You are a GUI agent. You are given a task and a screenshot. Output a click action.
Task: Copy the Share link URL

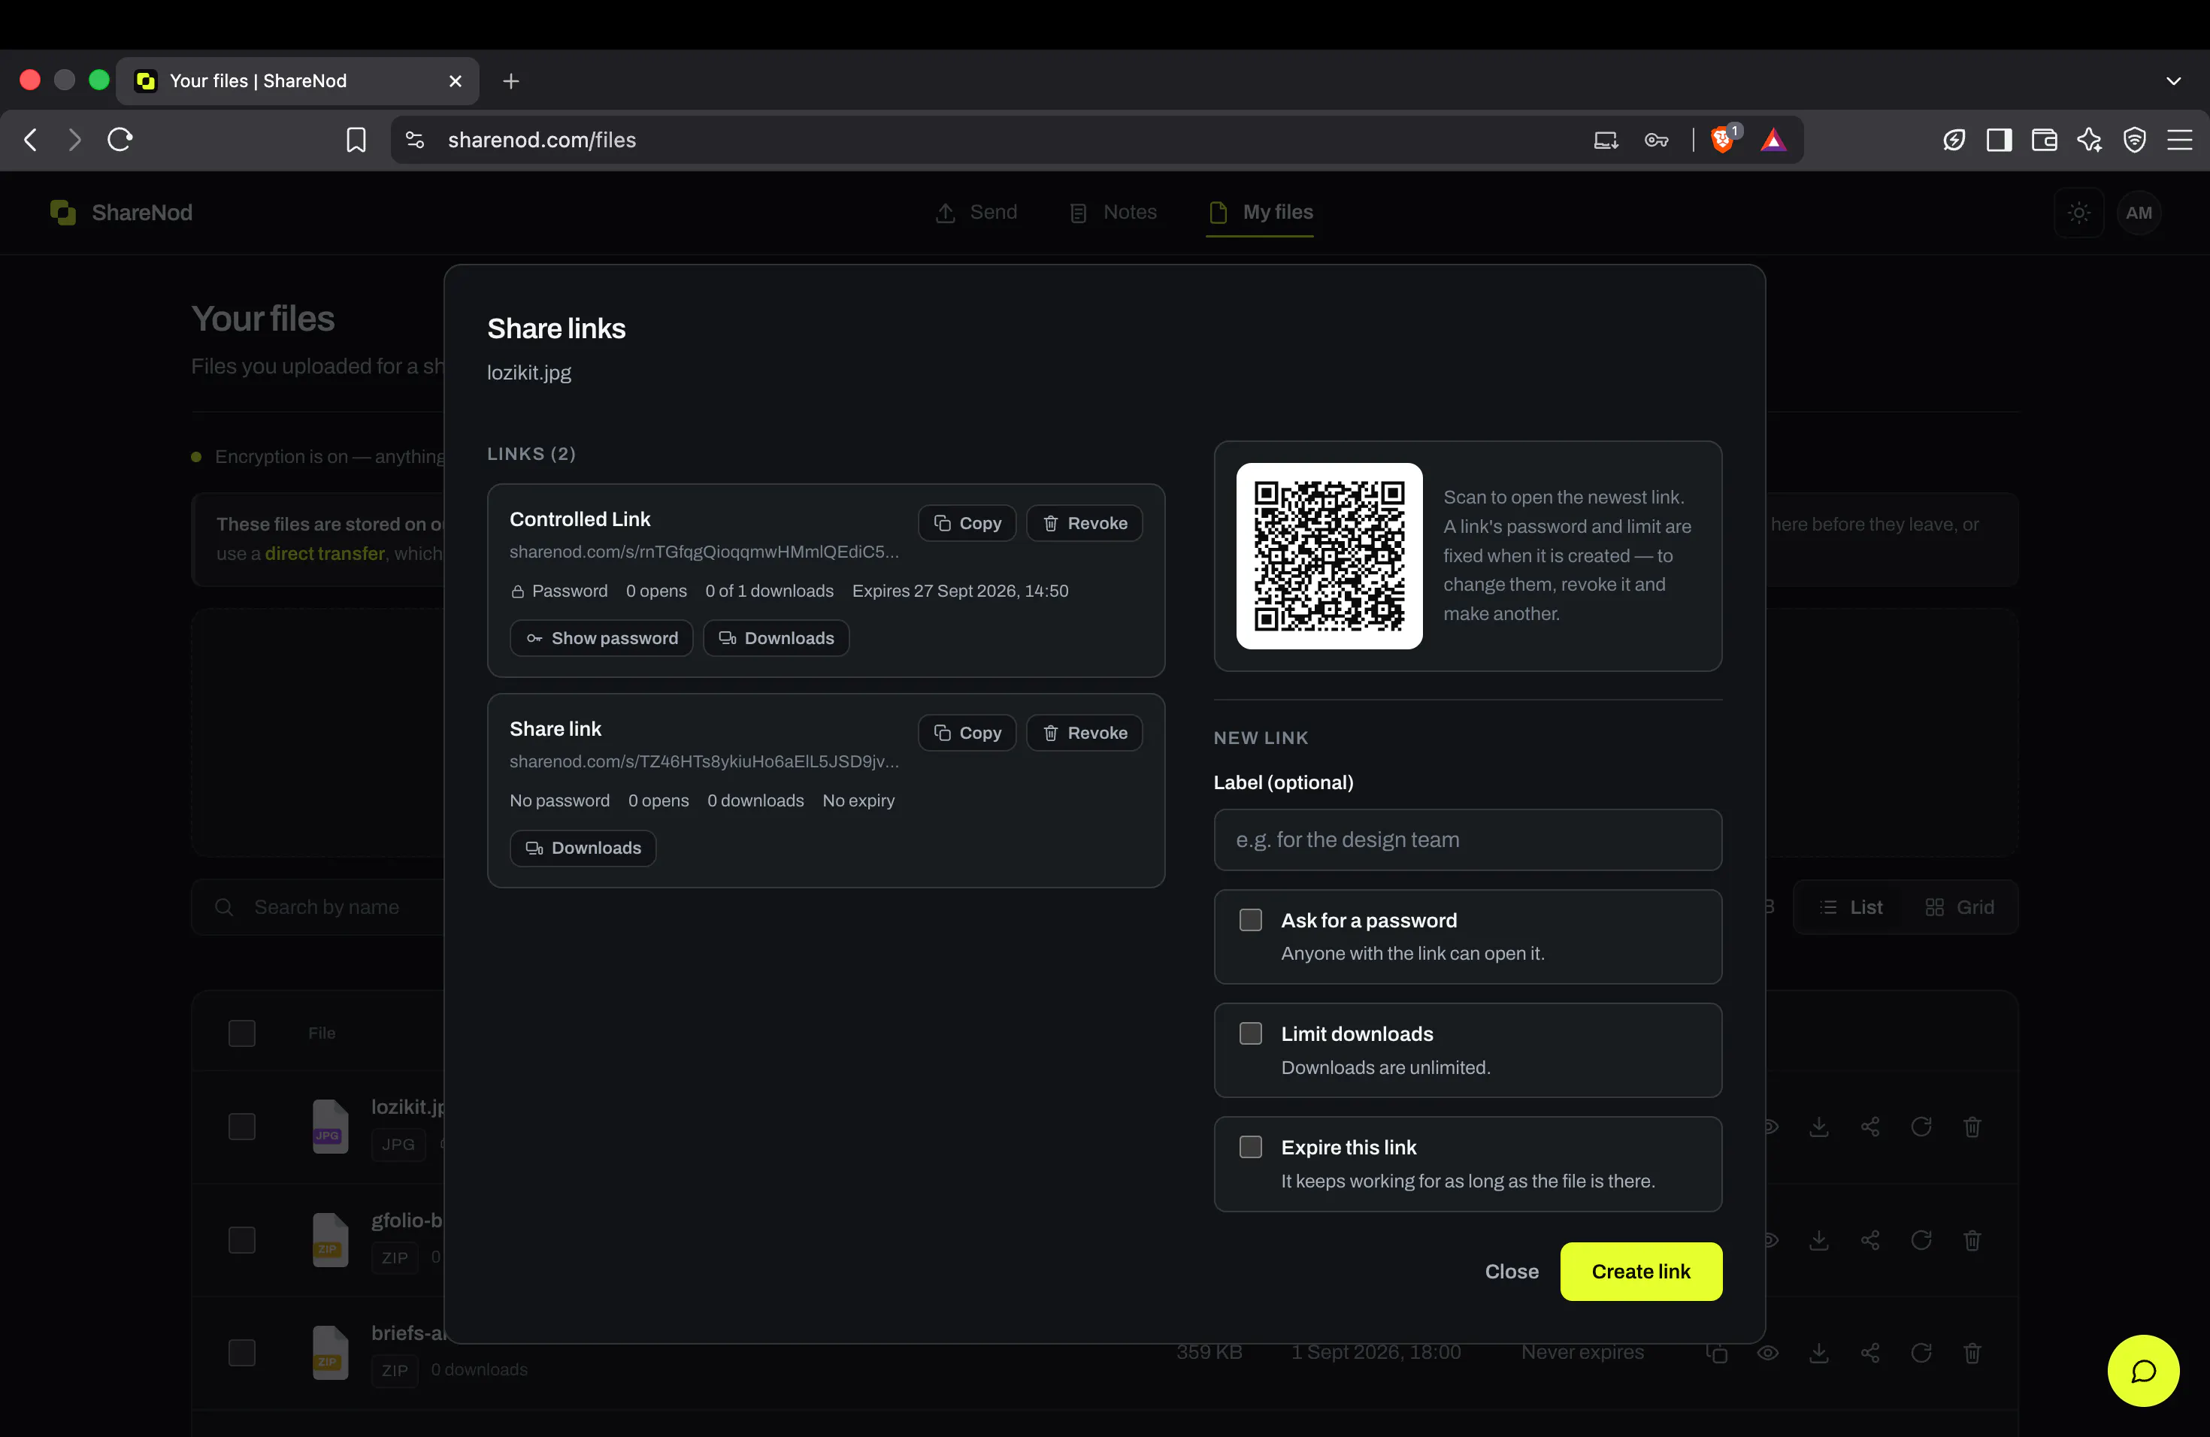click(967, 733)
